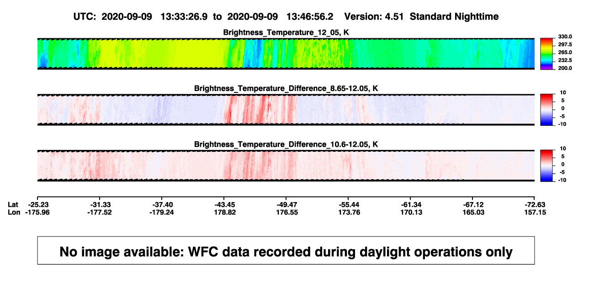The width and height of the screenshot is (594, 305).
Task: Click latitude value -67.12
Action: (x=472, y=204)
